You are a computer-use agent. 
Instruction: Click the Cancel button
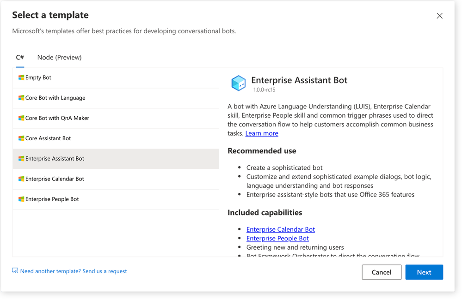tap(382, 272)
